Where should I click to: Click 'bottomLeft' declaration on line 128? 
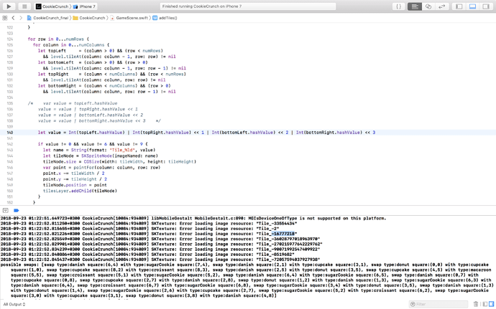click(60, 62)
